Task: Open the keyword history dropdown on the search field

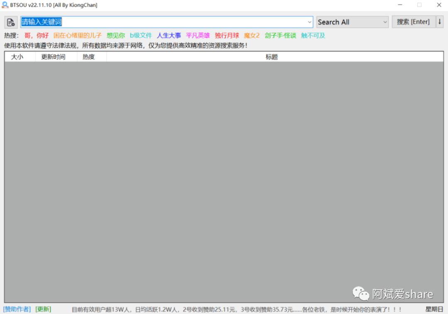Action: [310, 22]
